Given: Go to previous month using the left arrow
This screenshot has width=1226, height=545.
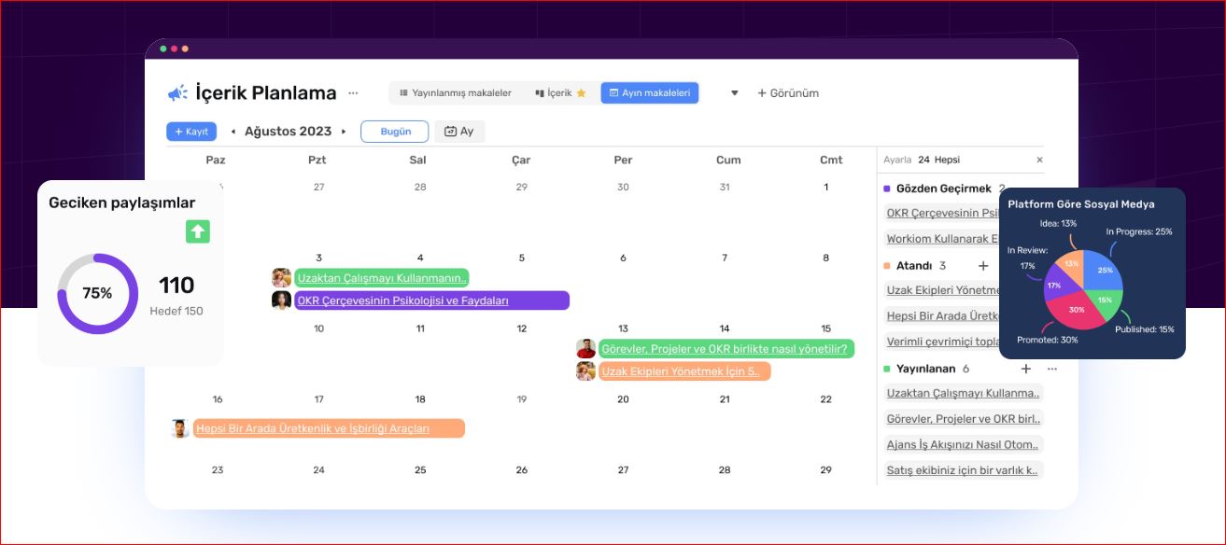Looking at the screenshot, I should 233,132.
